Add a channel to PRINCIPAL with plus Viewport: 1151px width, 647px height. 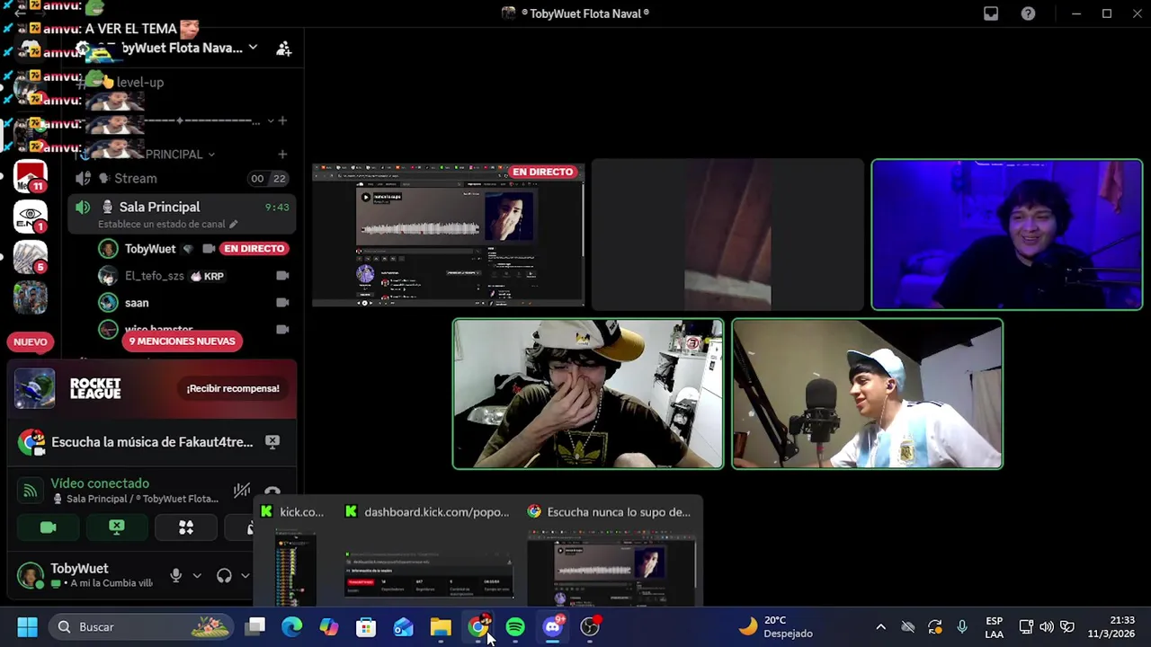(282, 155)
